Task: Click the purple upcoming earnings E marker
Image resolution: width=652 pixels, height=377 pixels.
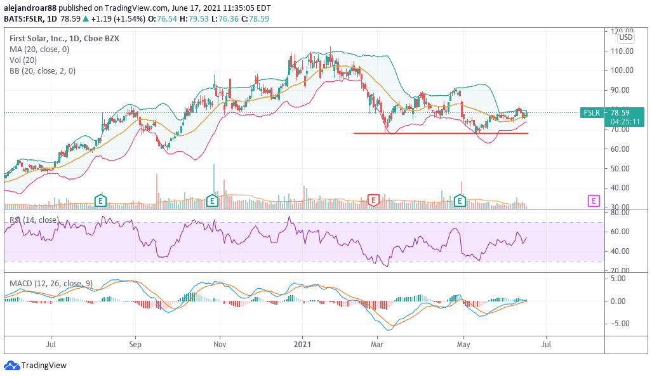Action: [594, 201]
